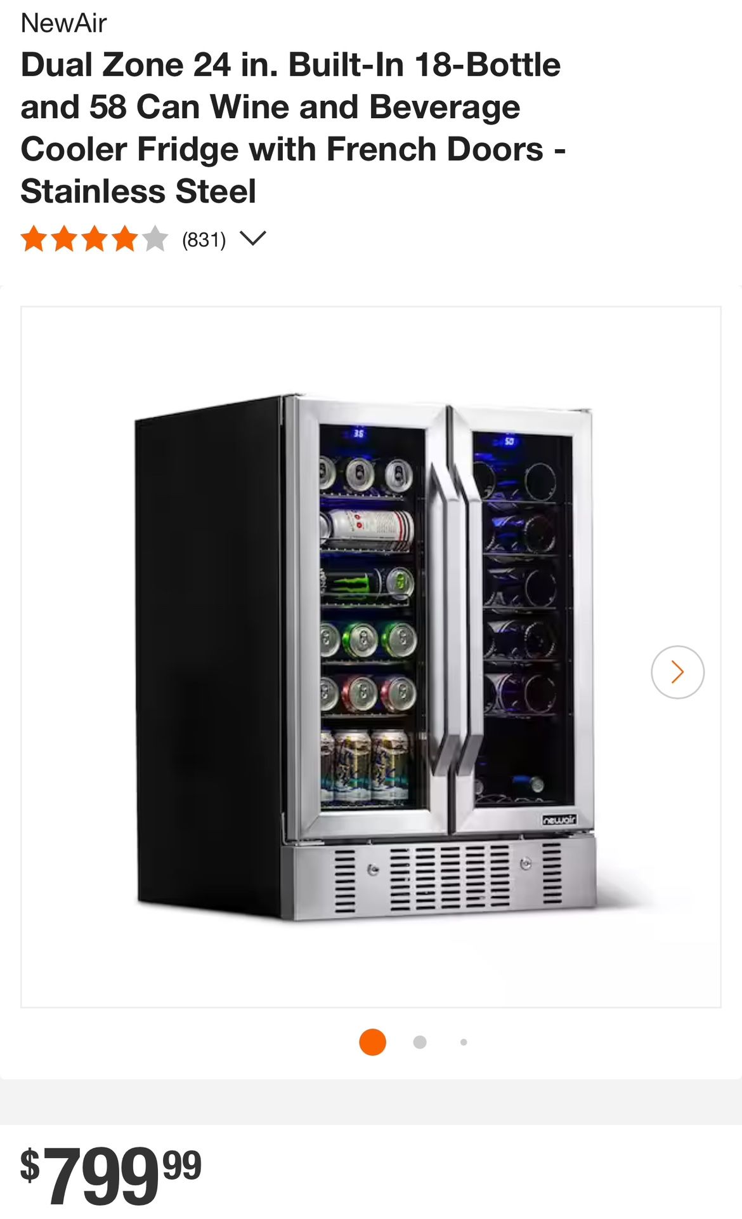The height and width of the screenshot is (1219, 742).
Task: Show next product image with arrow
Action: (677, 672)
